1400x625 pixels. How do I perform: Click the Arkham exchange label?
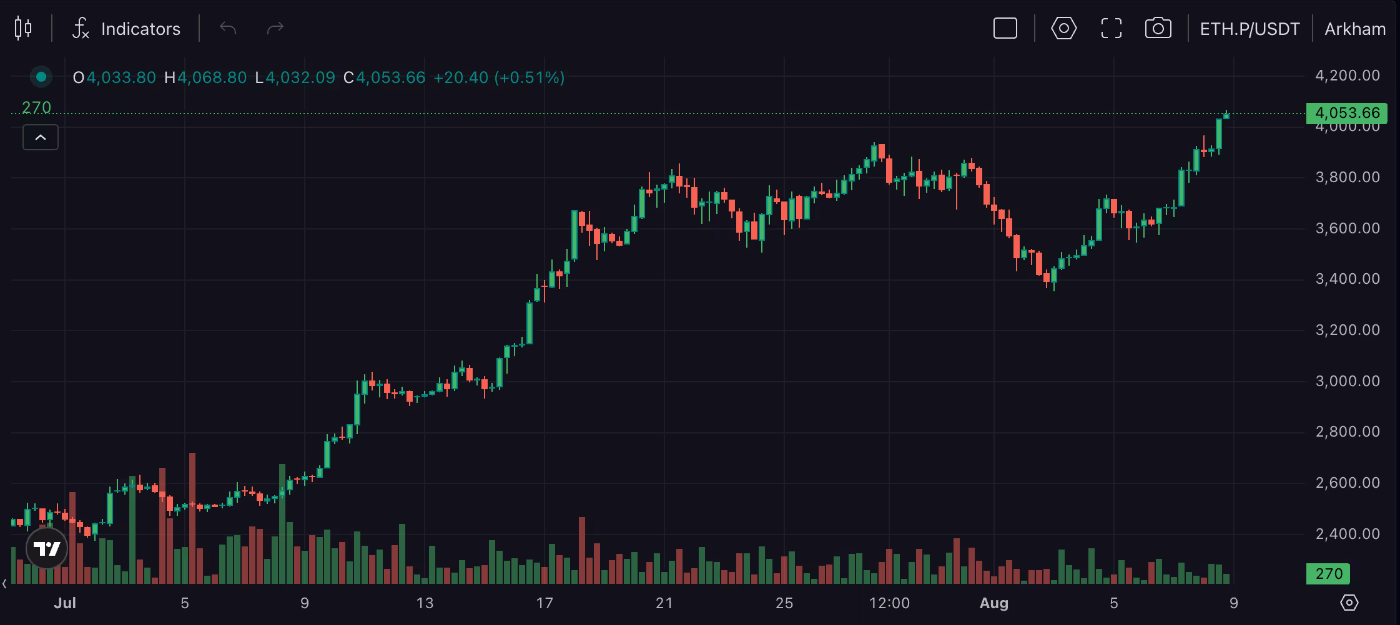point(1354,28)
